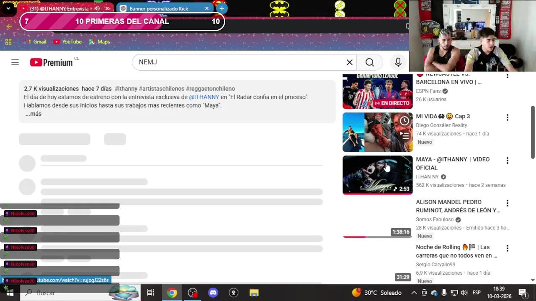536x301 pixels.
Task: Open the @ITHANNY channel mention link
Action: [x=204, y=97]
